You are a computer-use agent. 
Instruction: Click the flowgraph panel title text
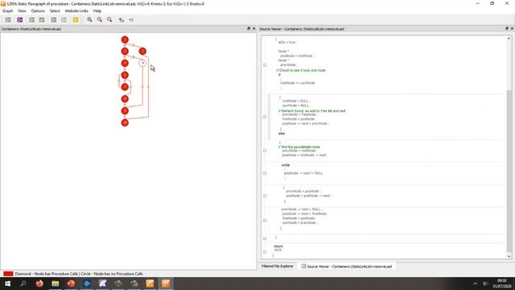[x=31, y=29]
